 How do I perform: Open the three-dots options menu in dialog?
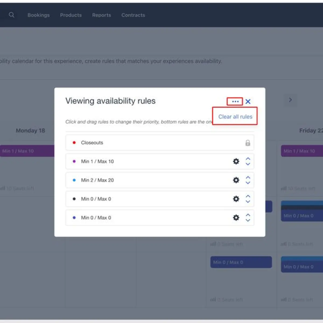[x=235, y=101]
